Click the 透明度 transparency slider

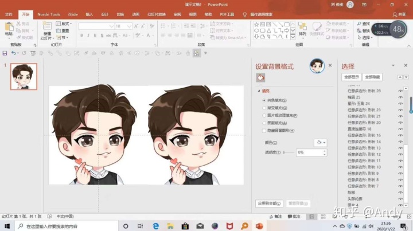(289, 152)
